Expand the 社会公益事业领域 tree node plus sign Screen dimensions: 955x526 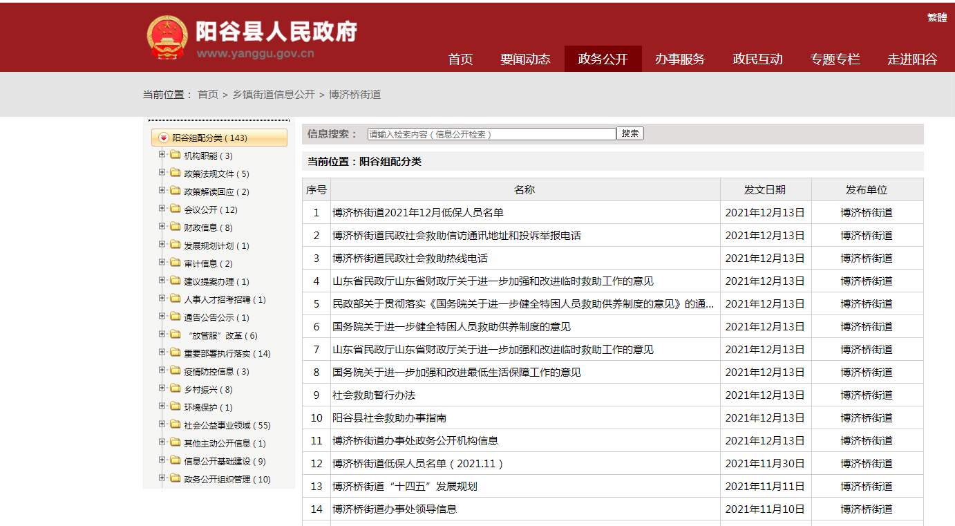(x=162, y=424)
